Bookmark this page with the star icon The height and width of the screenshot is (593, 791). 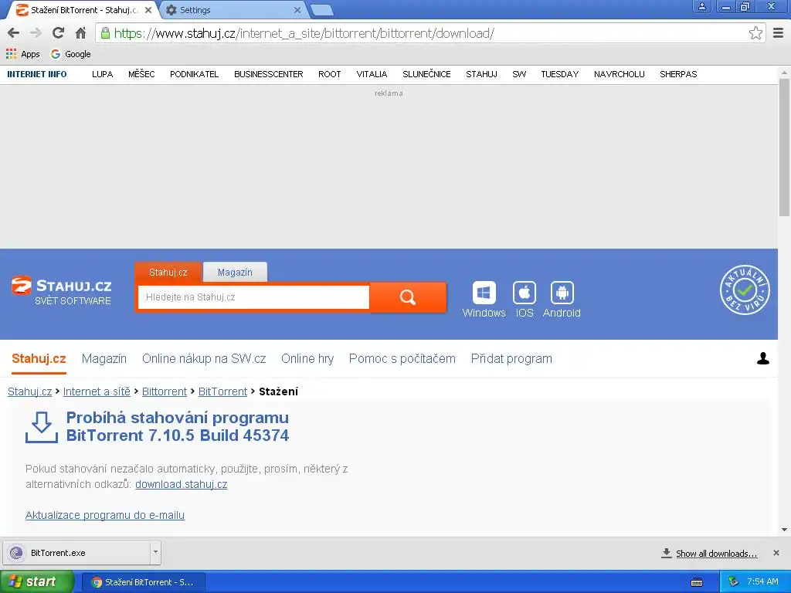coord(755,33)
